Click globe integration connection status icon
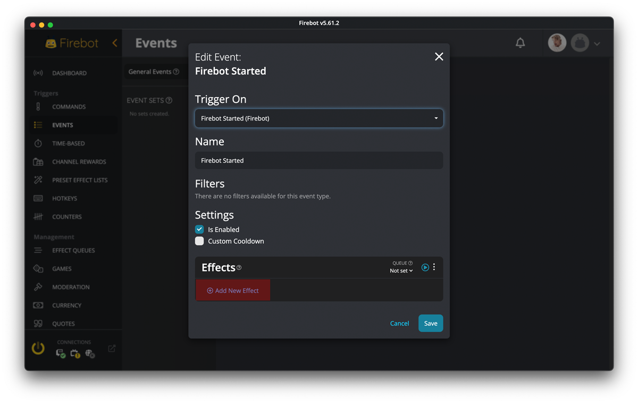The width and height of the screenshot is (638, 403). (90, 354)
